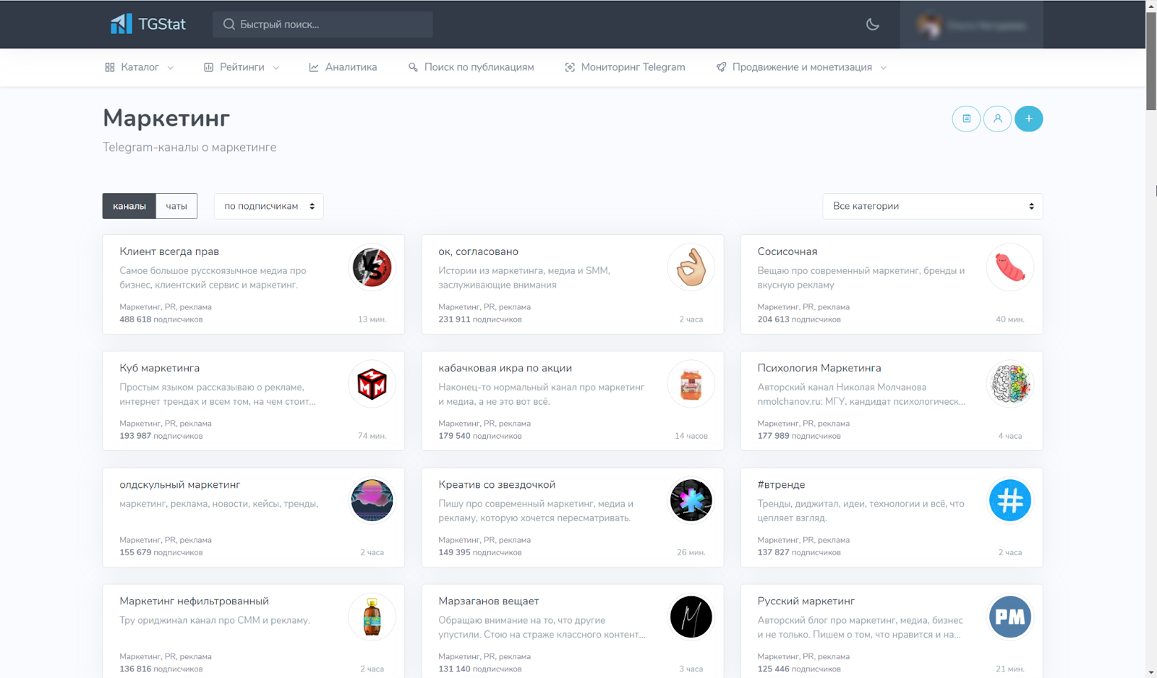Image resolution: width=1157 pixels, height=678 pixels.
Task: Open the user profile circle icon
Action: (x=997, y=119)
